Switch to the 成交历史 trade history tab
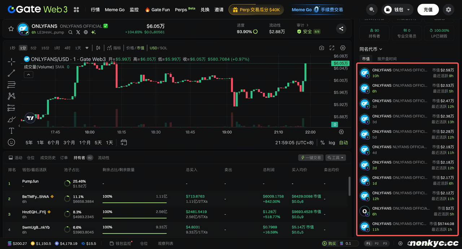This screenshot has width=462, height=249. click(48, 157)
